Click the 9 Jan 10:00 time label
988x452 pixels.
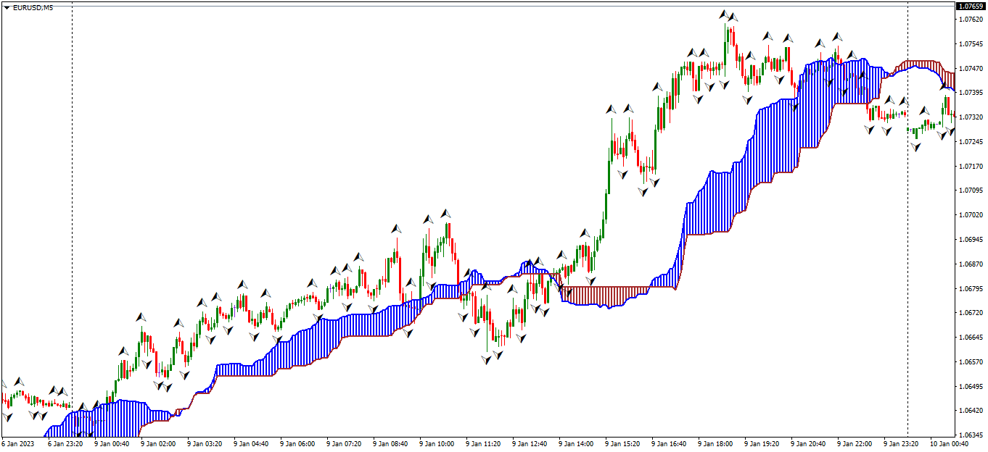(437, 443)
